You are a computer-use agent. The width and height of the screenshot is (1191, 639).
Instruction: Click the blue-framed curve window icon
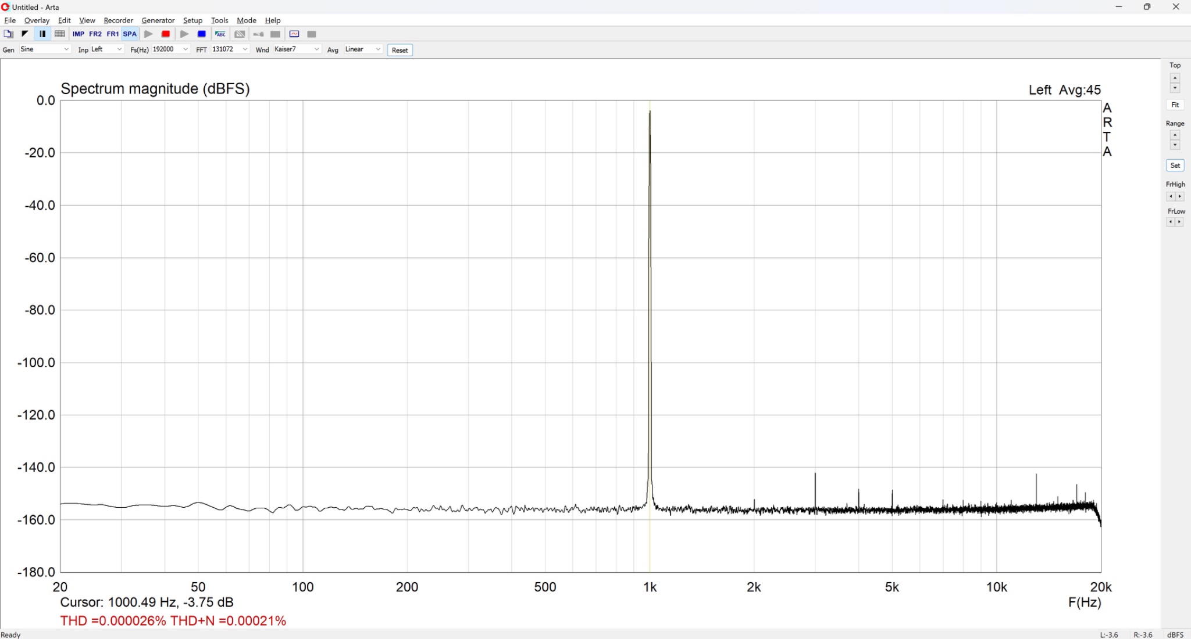coord(294,34)
